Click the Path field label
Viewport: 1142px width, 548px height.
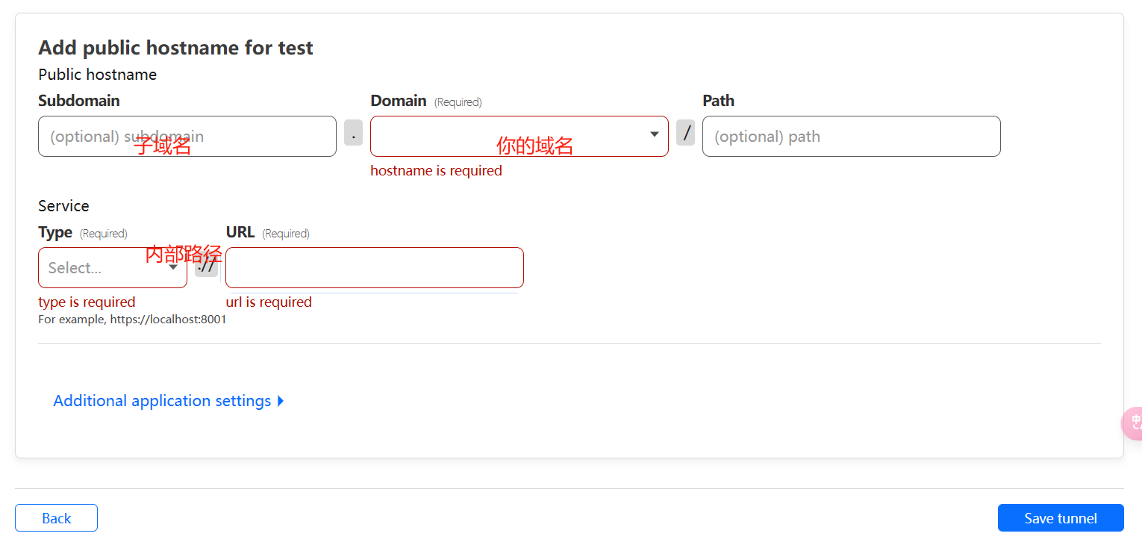718,101
